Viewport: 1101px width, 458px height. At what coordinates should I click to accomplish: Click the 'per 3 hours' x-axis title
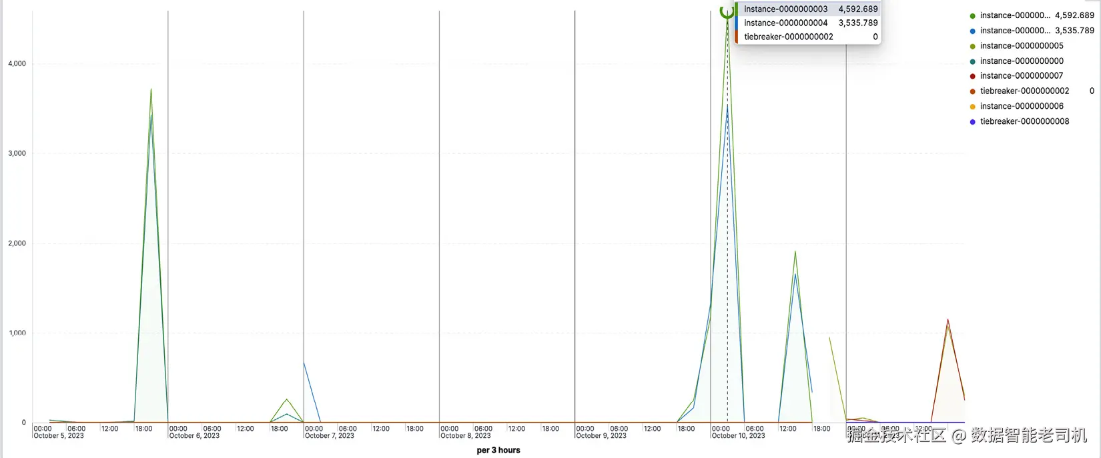coord(498,450)
